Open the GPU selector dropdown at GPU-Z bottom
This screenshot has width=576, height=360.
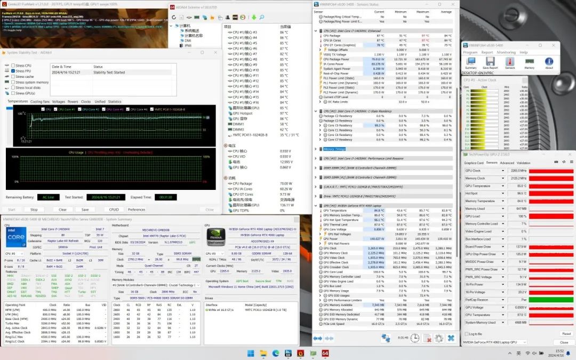coord(494,342)
